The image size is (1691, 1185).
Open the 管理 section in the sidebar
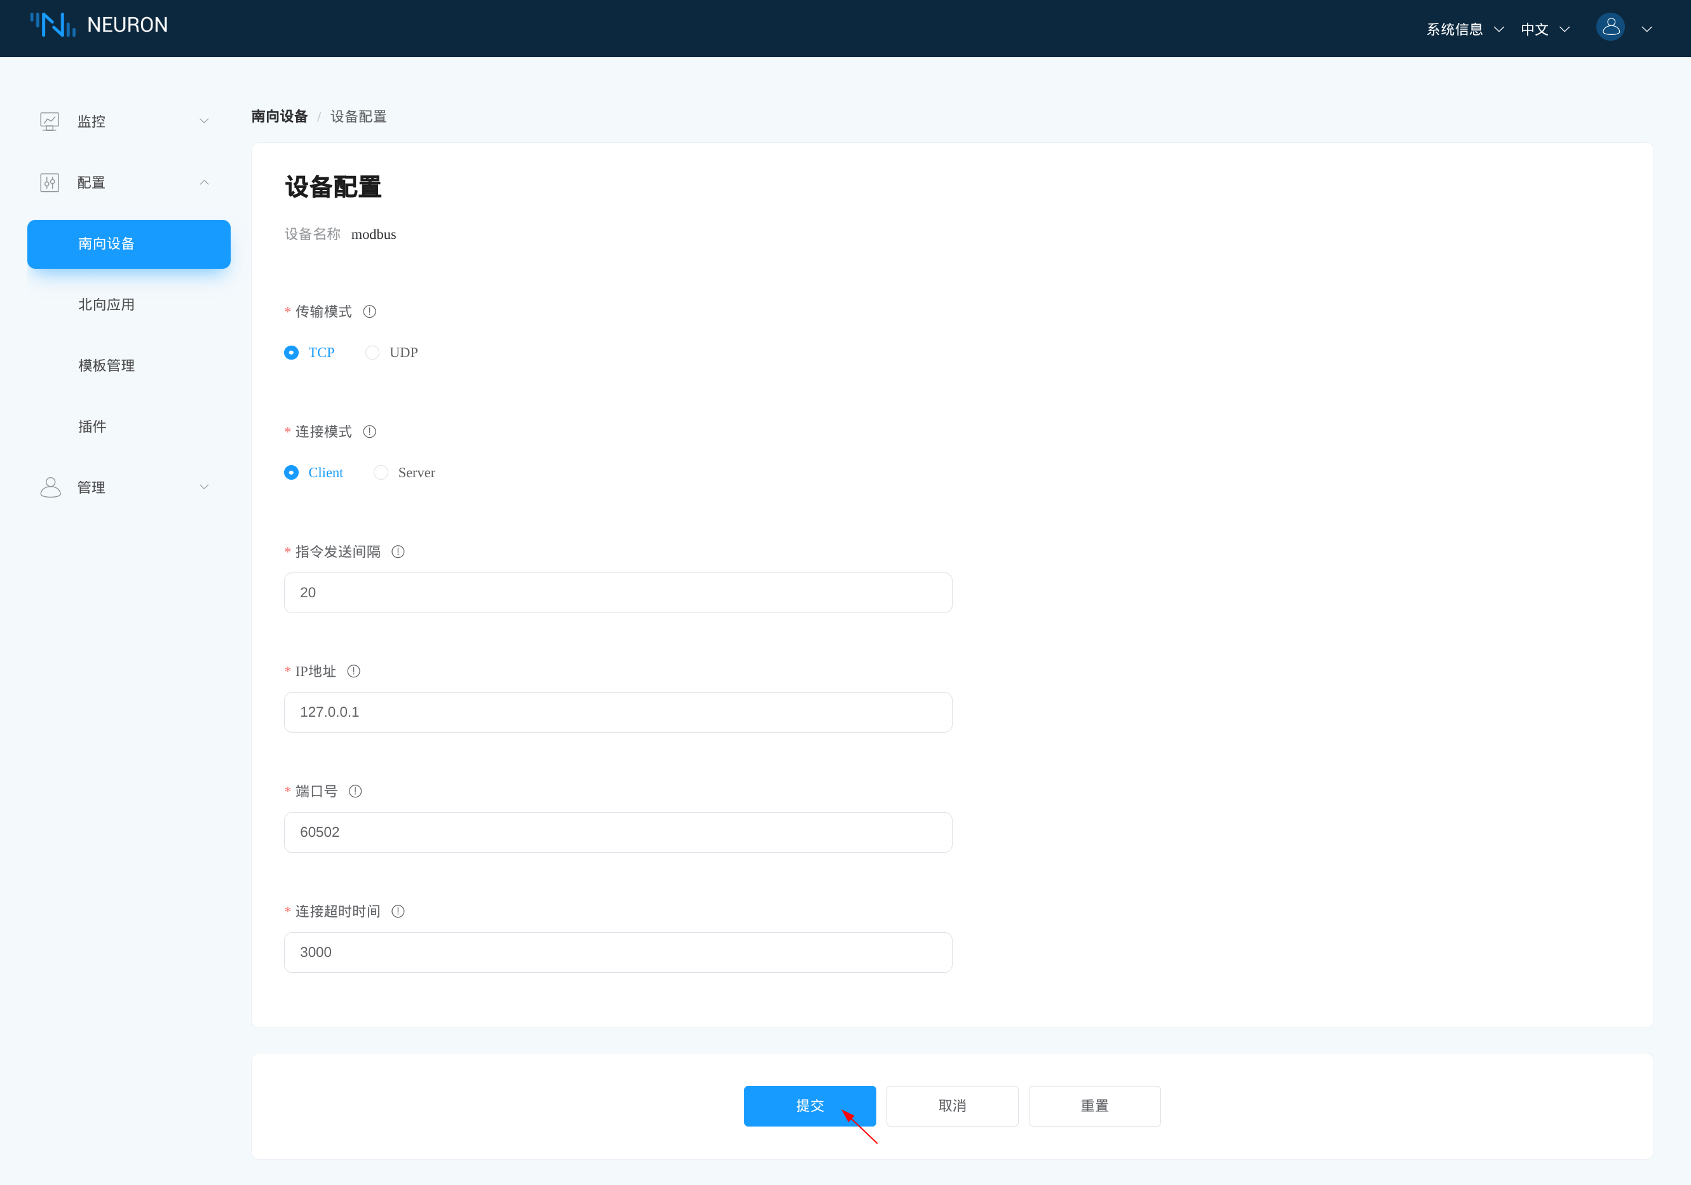91,487
